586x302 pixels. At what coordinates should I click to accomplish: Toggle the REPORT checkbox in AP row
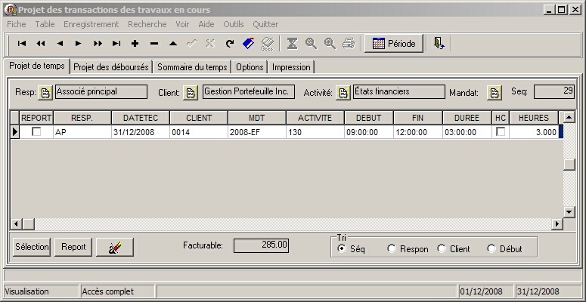[36, 132]
